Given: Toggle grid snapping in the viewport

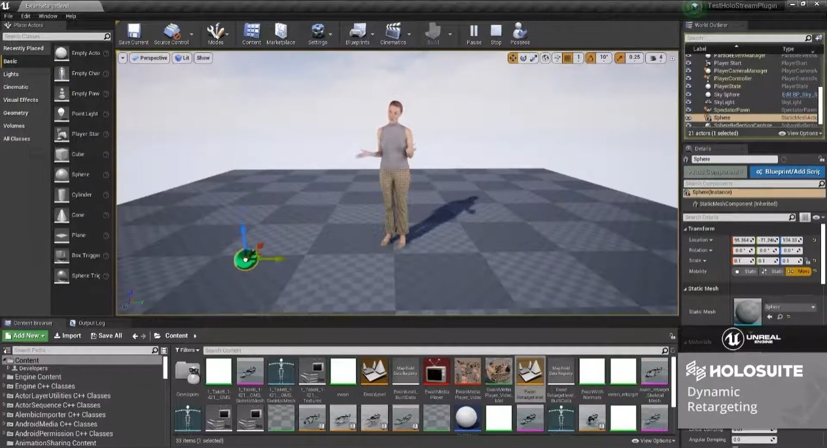Looking at the screenshot, I should [567, 58].
